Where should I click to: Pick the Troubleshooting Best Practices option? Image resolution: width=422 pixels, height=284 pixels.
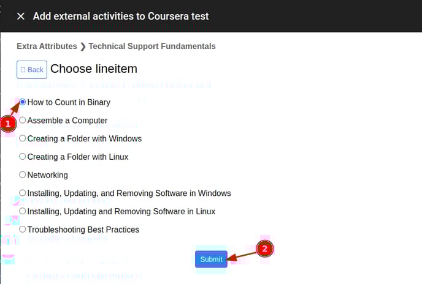(23, 230)
